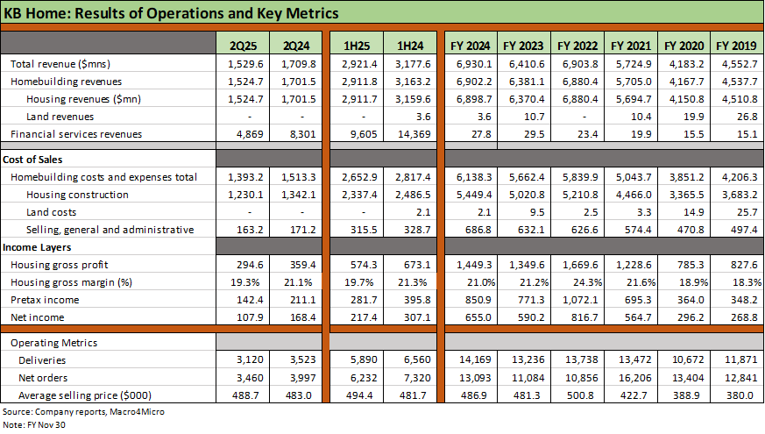The width and height of the screenshot is (765, 434).
Task: Click the 'Land costs' row label
Action: pyautogui.click(x=51, y=212)
